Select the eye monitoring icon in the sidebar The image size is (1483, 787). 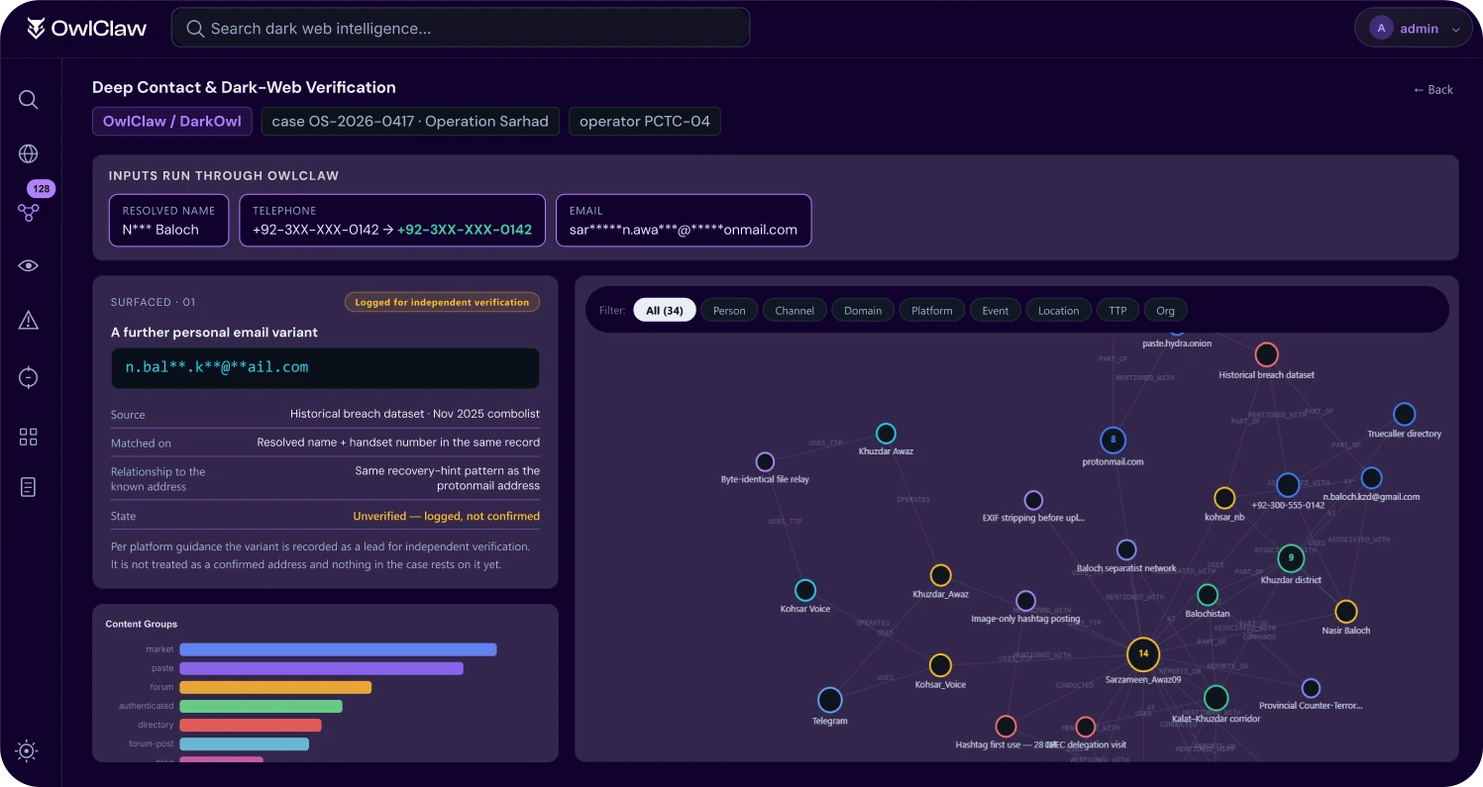pos(29,265)
